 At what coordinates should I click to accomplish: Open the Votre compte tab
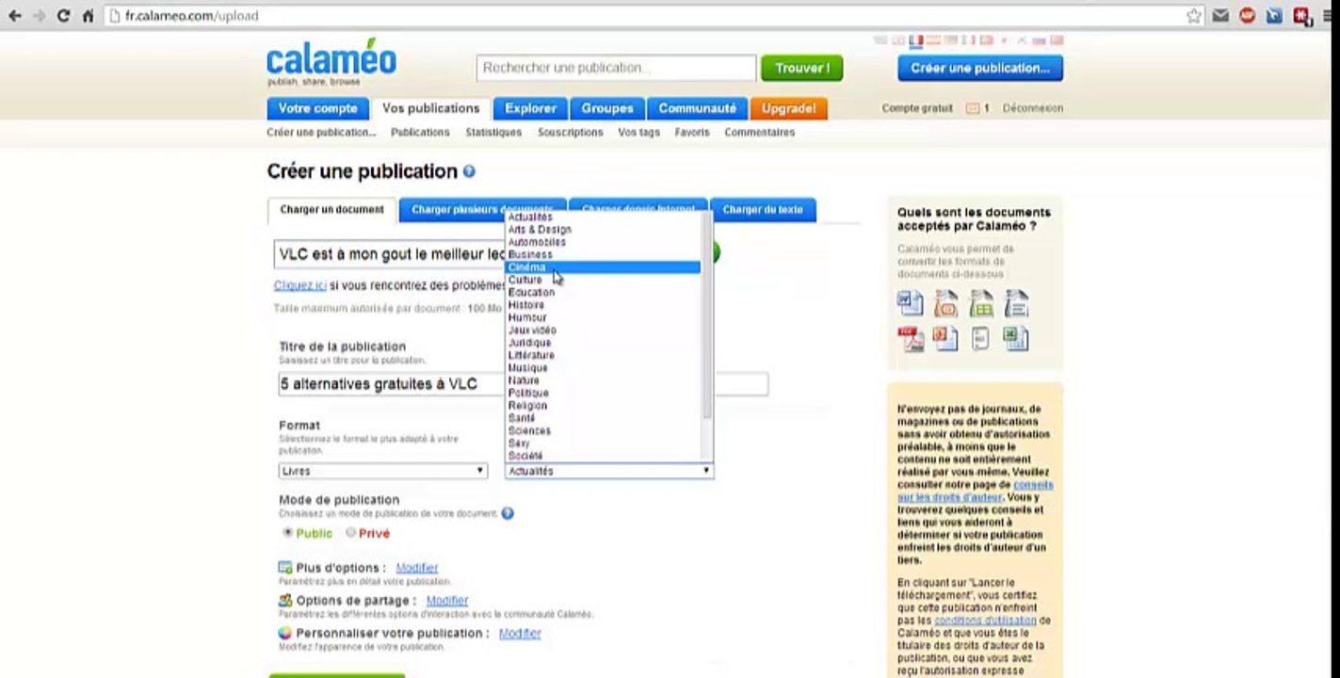tap(317, 108)
